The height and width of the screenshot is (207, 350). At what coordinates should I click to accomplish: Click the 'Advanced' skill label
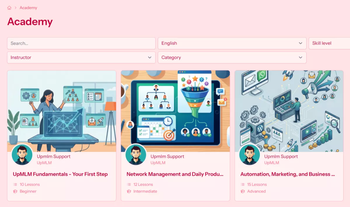click(x=256, y=192)
